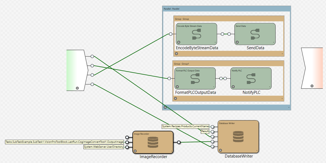This screenshot has width=326, height=163.
Task: Select the Image Recorder output pin
Action: (x=179, y=142)
